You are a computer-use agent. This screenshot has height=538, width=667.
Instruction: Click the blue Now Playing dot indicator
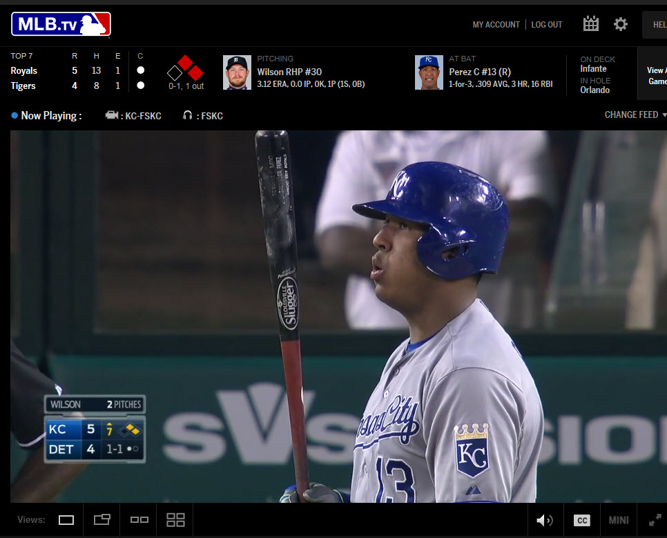[x=14, y=115]
